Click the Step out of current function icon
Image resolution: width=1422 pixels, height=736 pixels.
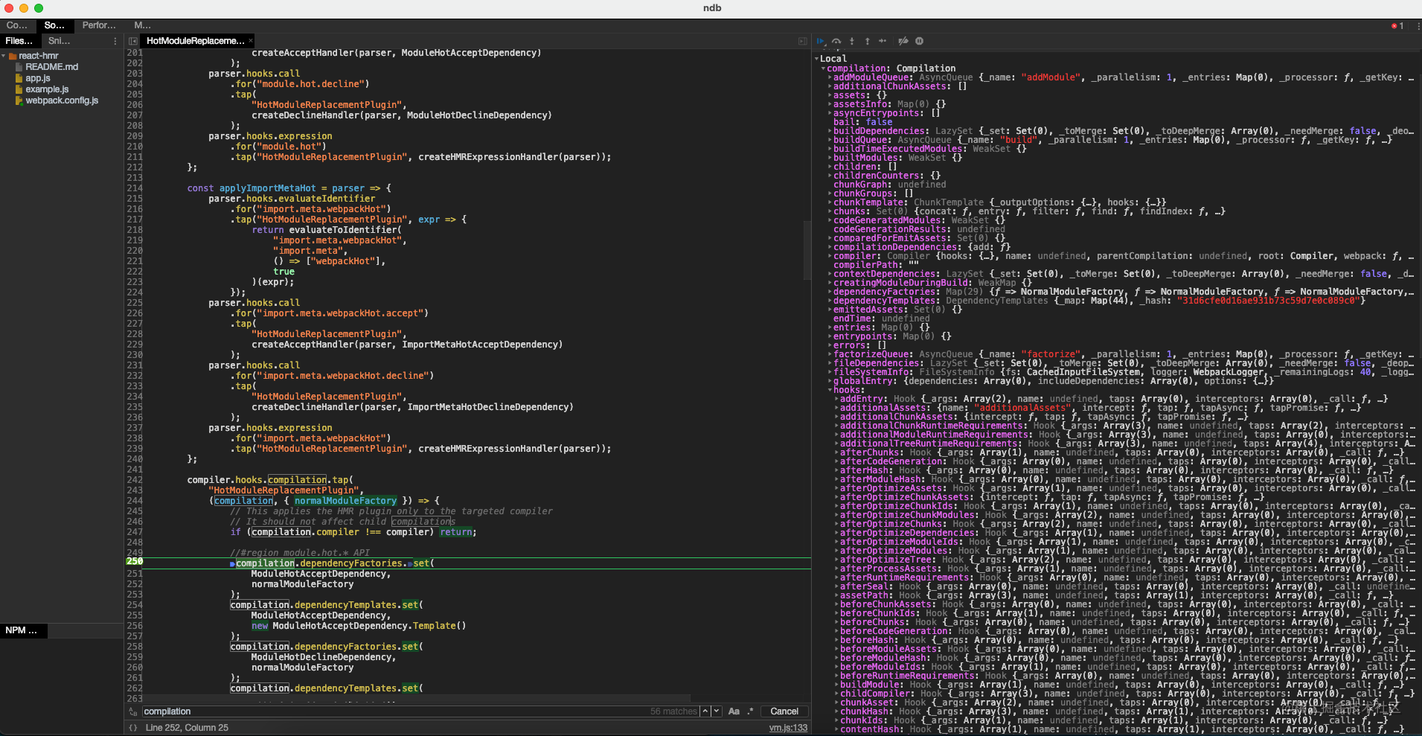[x=868, y=42]
